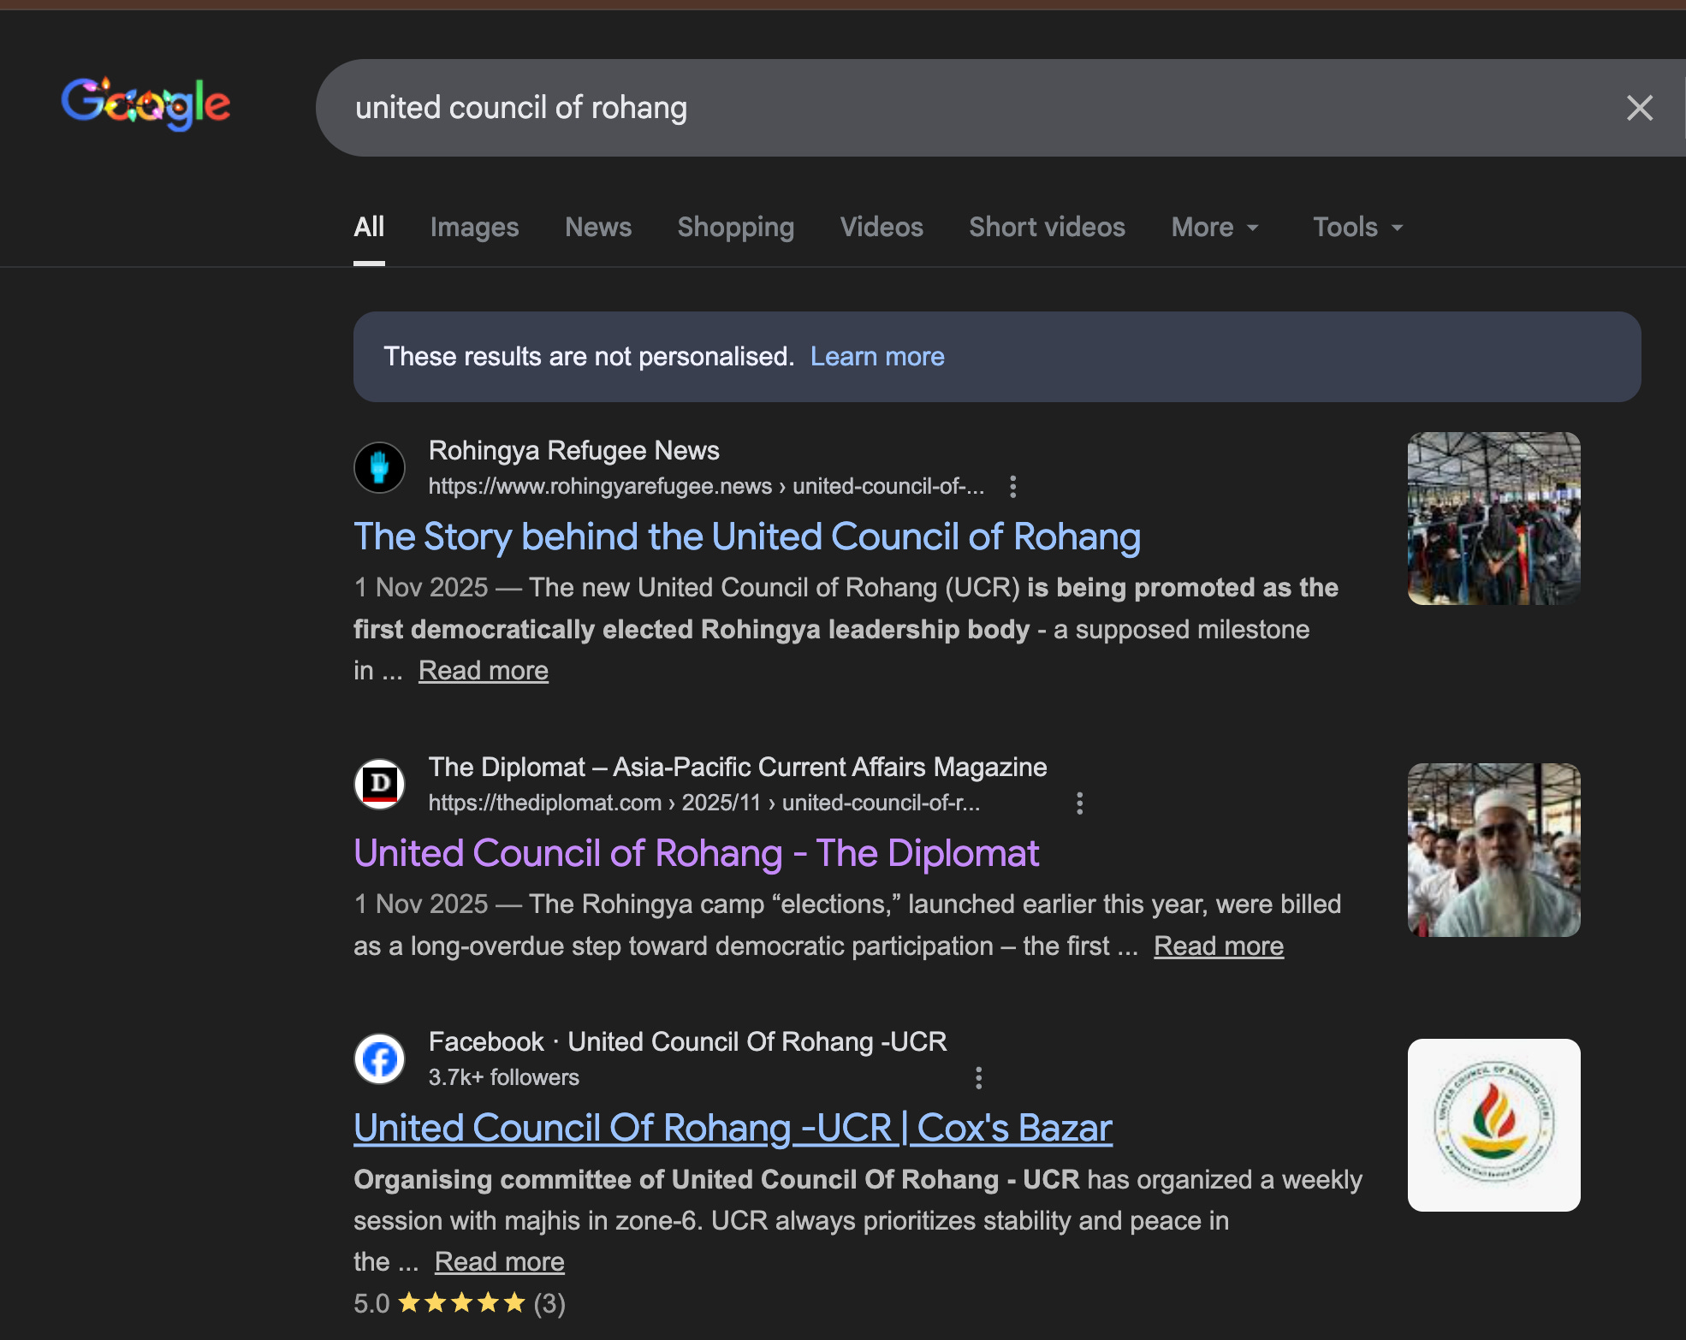Click the Facebook result favicon
Image resolution: width=1686 pixels, height=1340 pixels.
click(379, 1059)
